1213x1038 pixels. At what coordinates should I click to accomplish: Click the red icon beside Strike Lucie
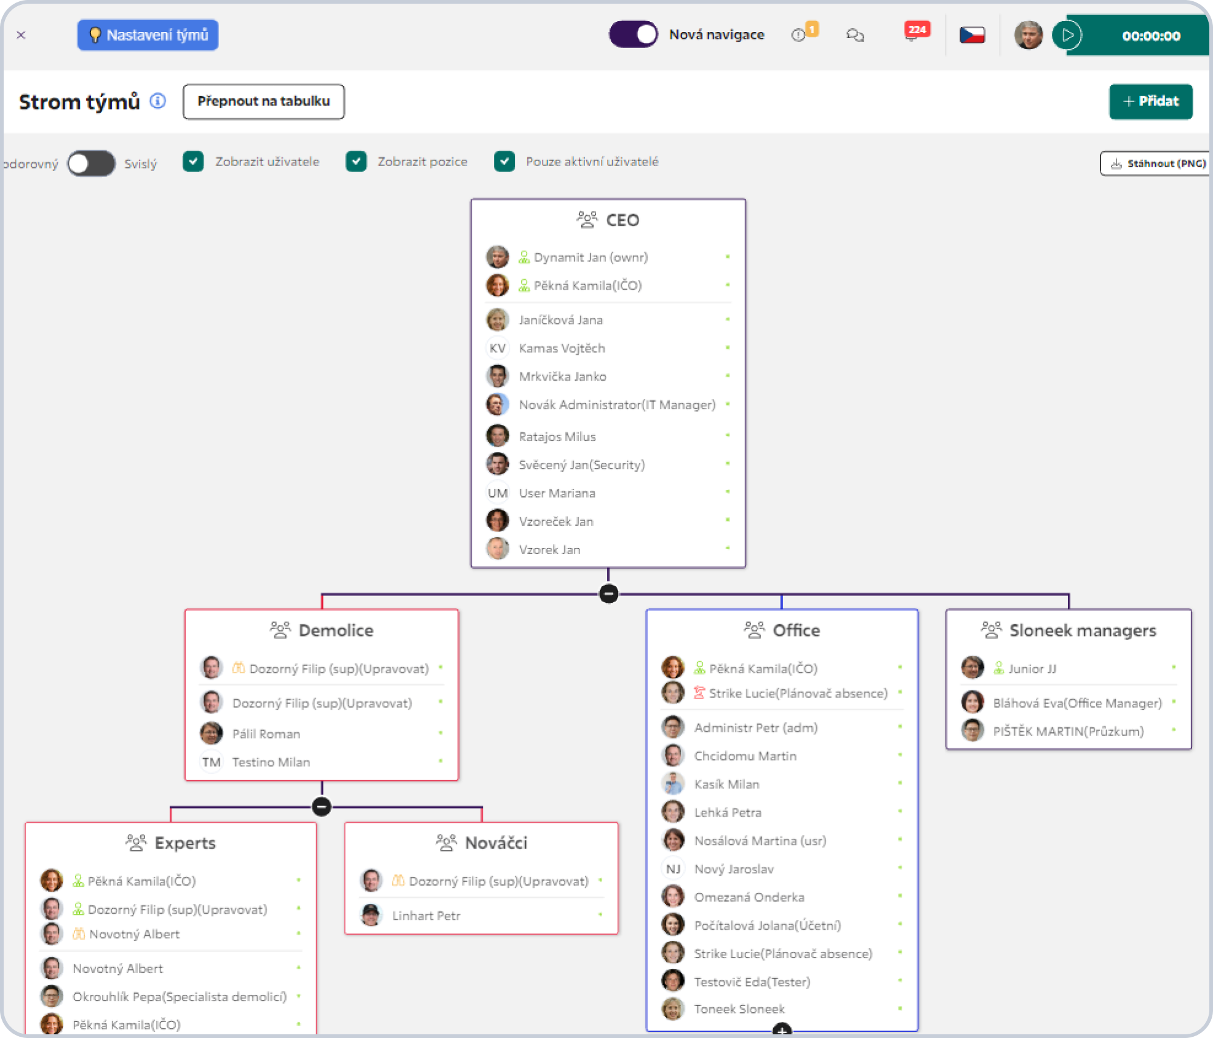tap(699, 693)
